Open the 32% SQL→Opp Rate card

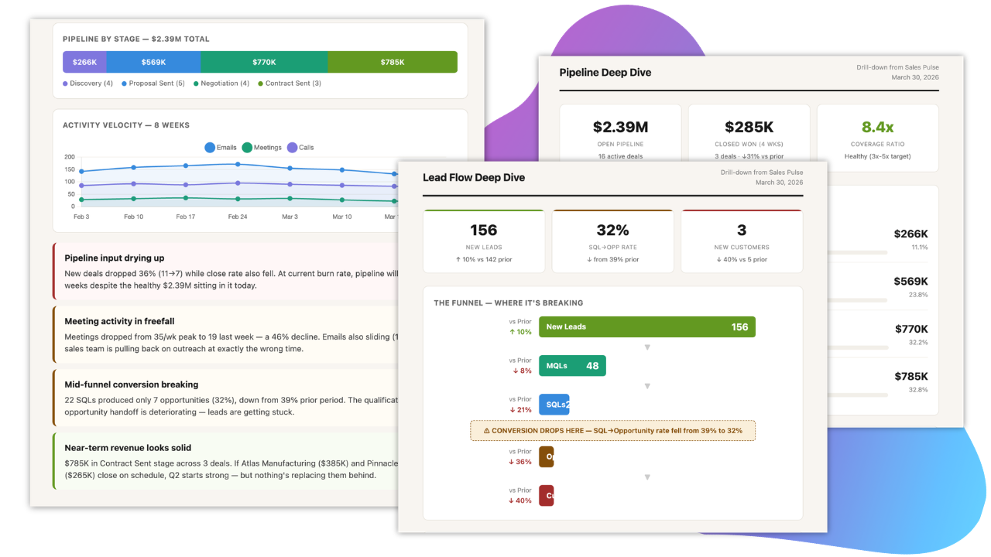click(x=612, y=241)
